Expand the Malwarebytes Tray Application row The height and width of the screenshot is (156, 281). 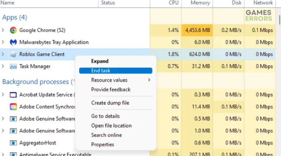[x=3, y=42]
